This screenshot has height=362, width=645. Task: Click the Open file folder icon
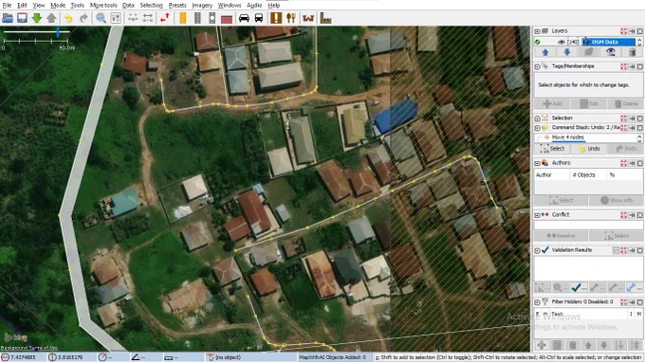coord(8,18)
